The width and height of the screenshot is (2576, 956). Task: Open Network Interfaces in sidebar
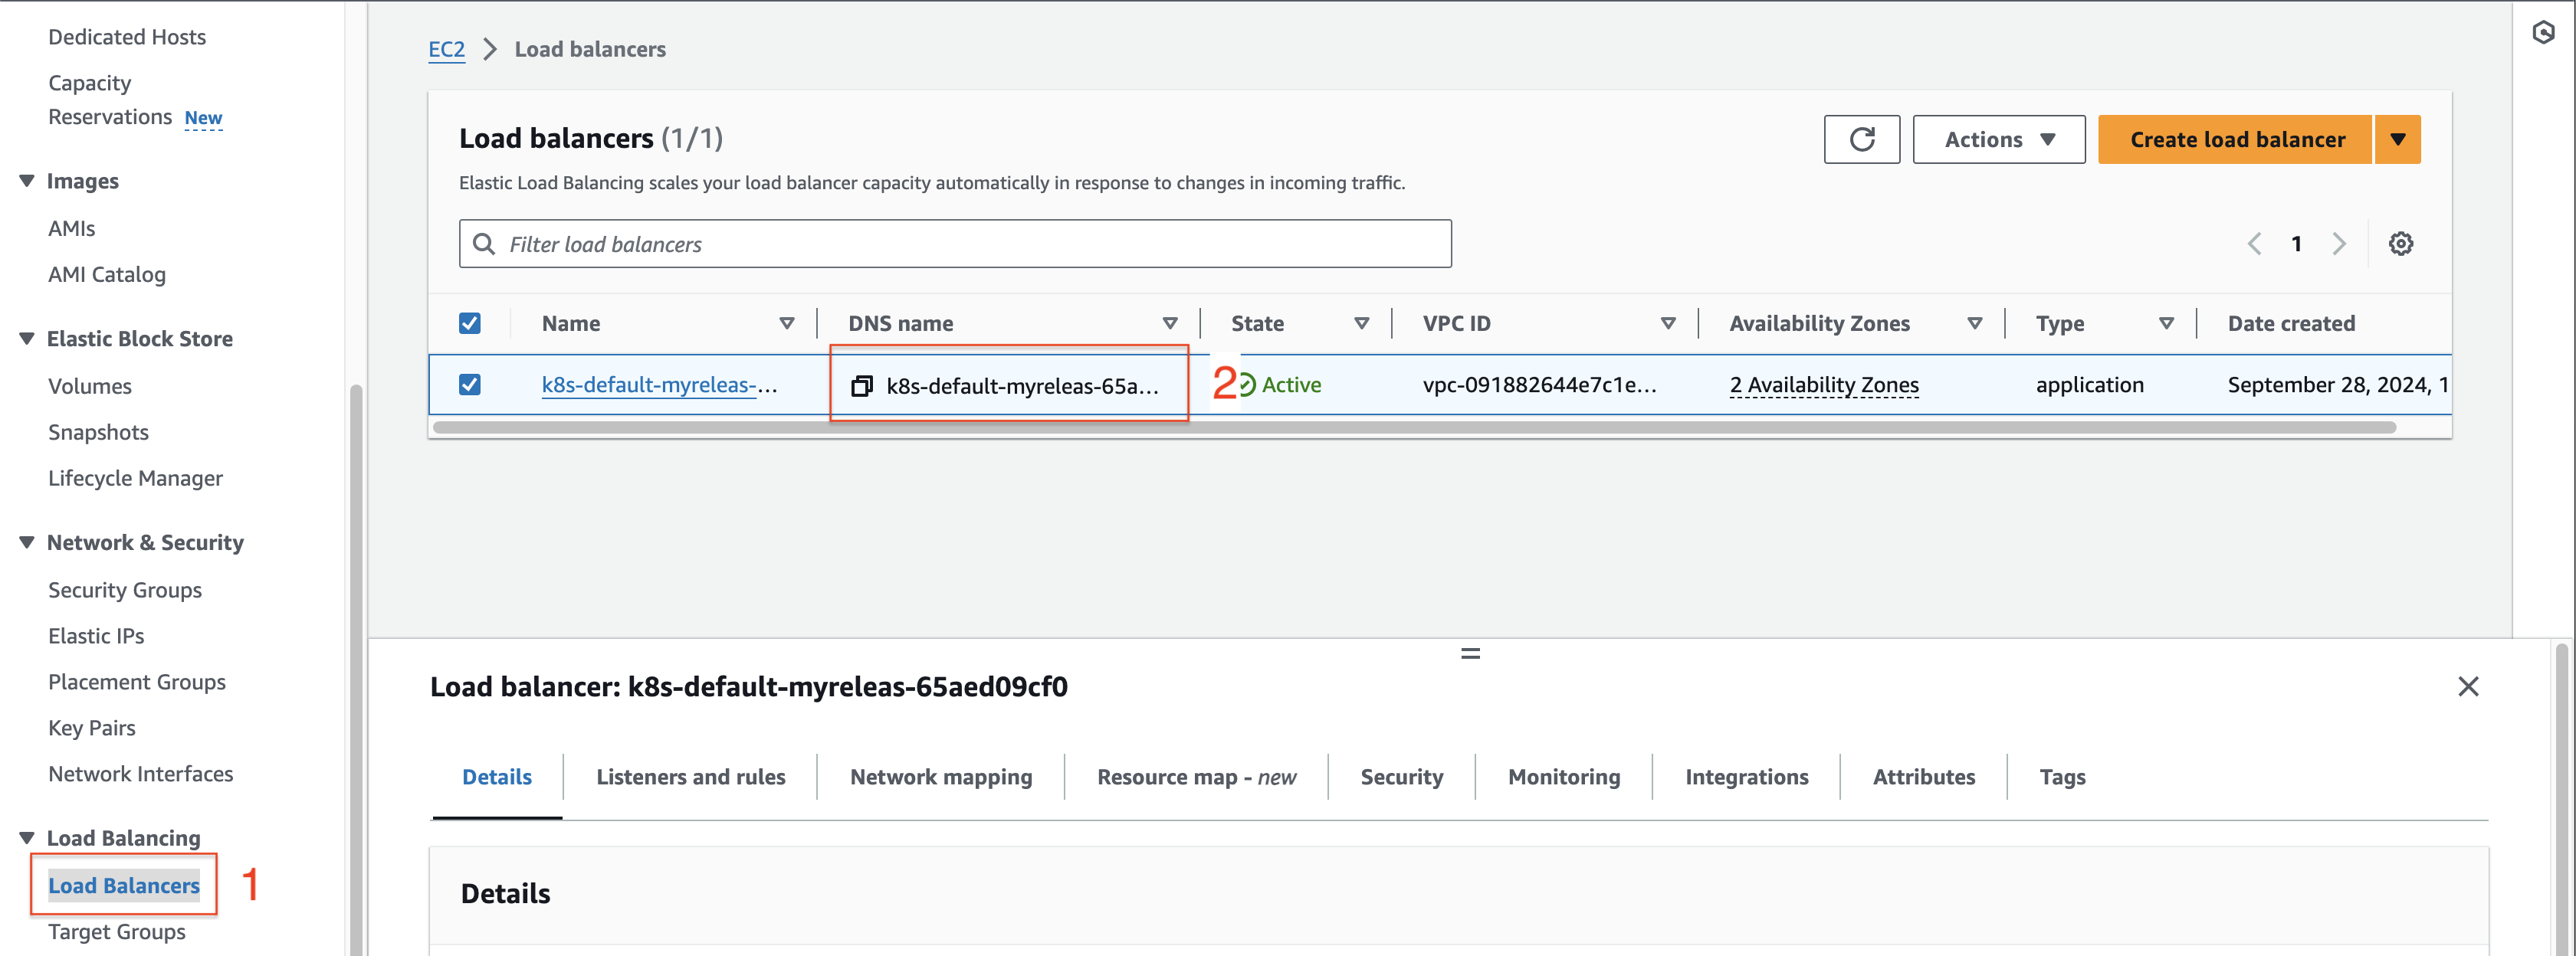tap(141, 773)
